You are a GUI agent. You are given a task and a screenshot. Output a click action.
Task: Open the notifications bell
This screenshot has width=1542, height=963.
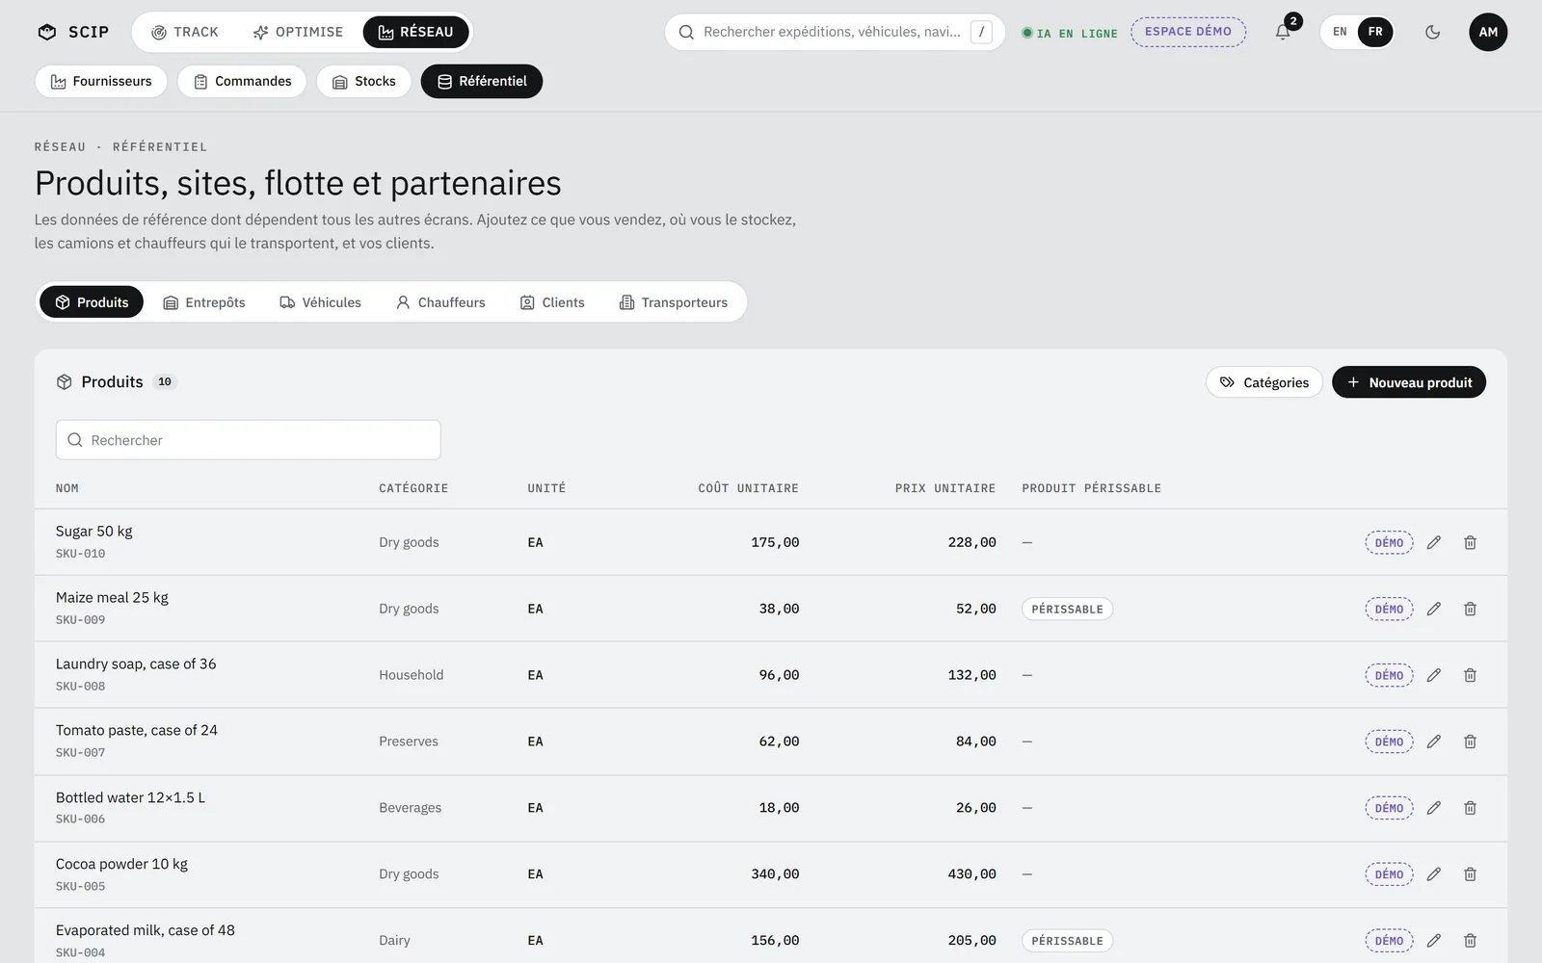1283,32
